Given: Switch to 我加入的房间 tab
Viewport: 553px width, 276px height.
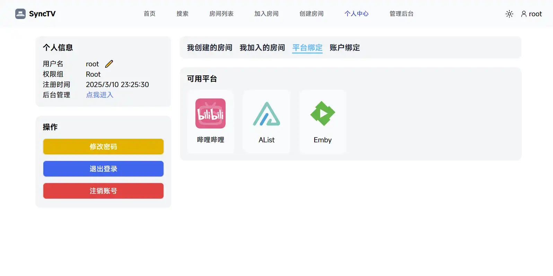Looking at the screenshot, I should tap(262, 48).
